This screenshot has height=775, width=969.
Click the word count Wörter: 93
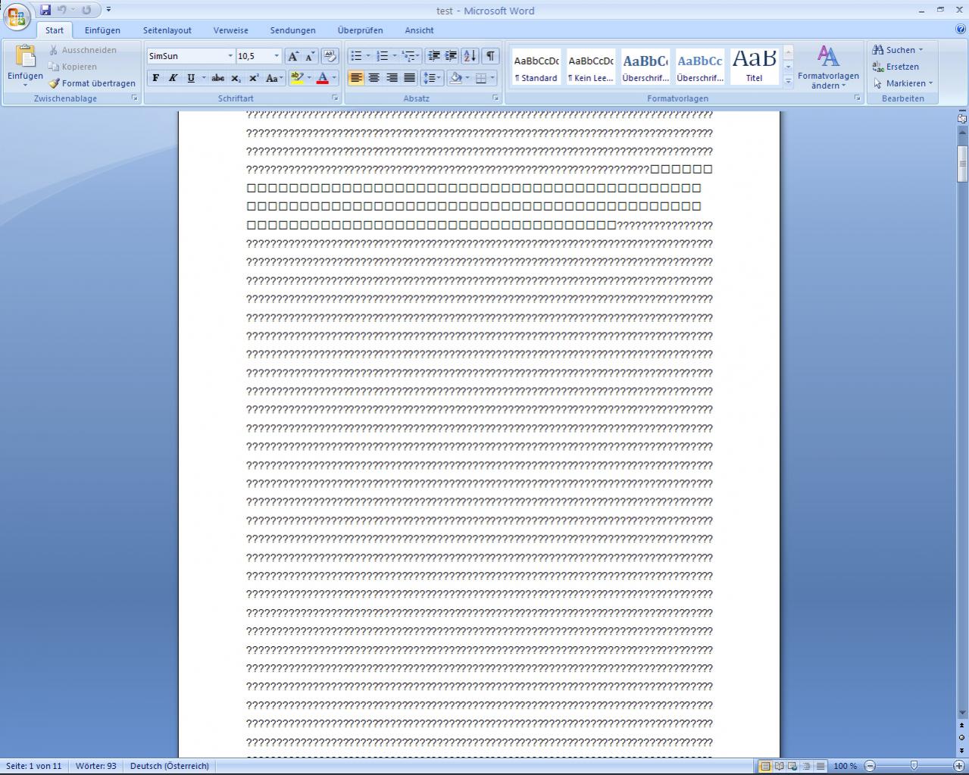pos(96,766)
